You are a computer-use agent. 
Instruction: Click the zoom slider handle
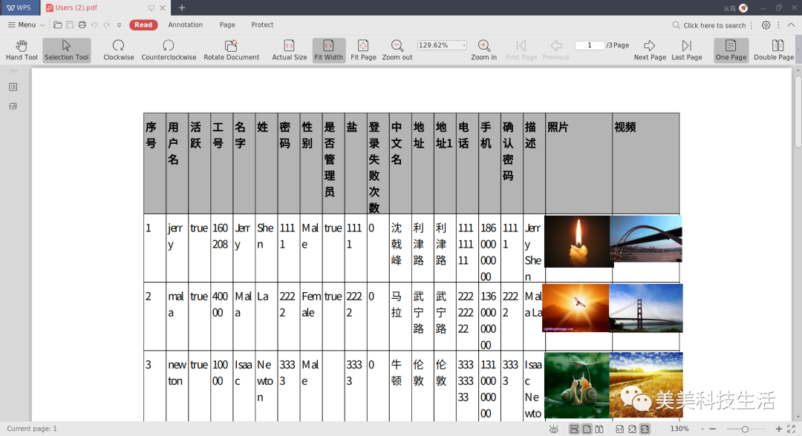tap(746, 429)
